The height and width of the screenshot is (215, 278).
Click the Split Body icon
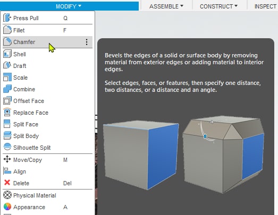[7, 136]
